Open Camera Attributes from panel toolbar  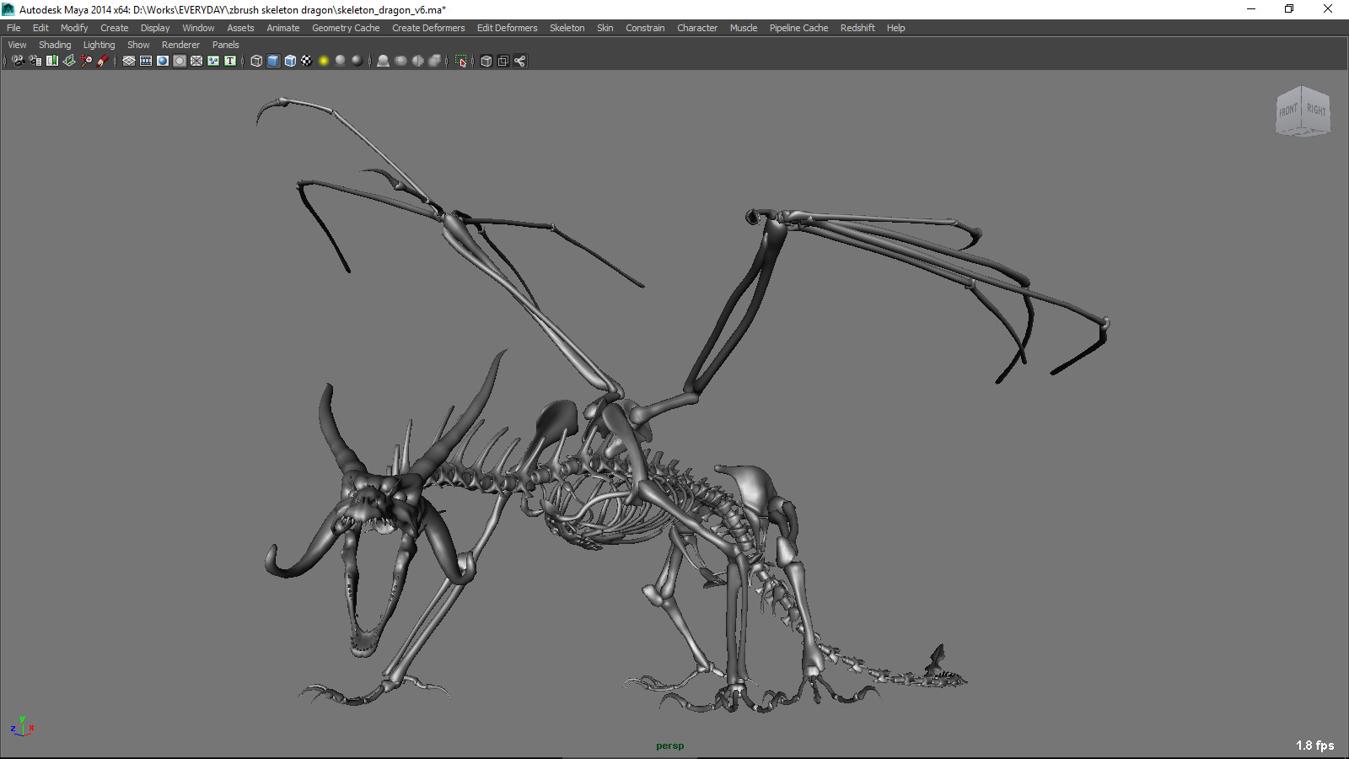click(x=35, y=61)
